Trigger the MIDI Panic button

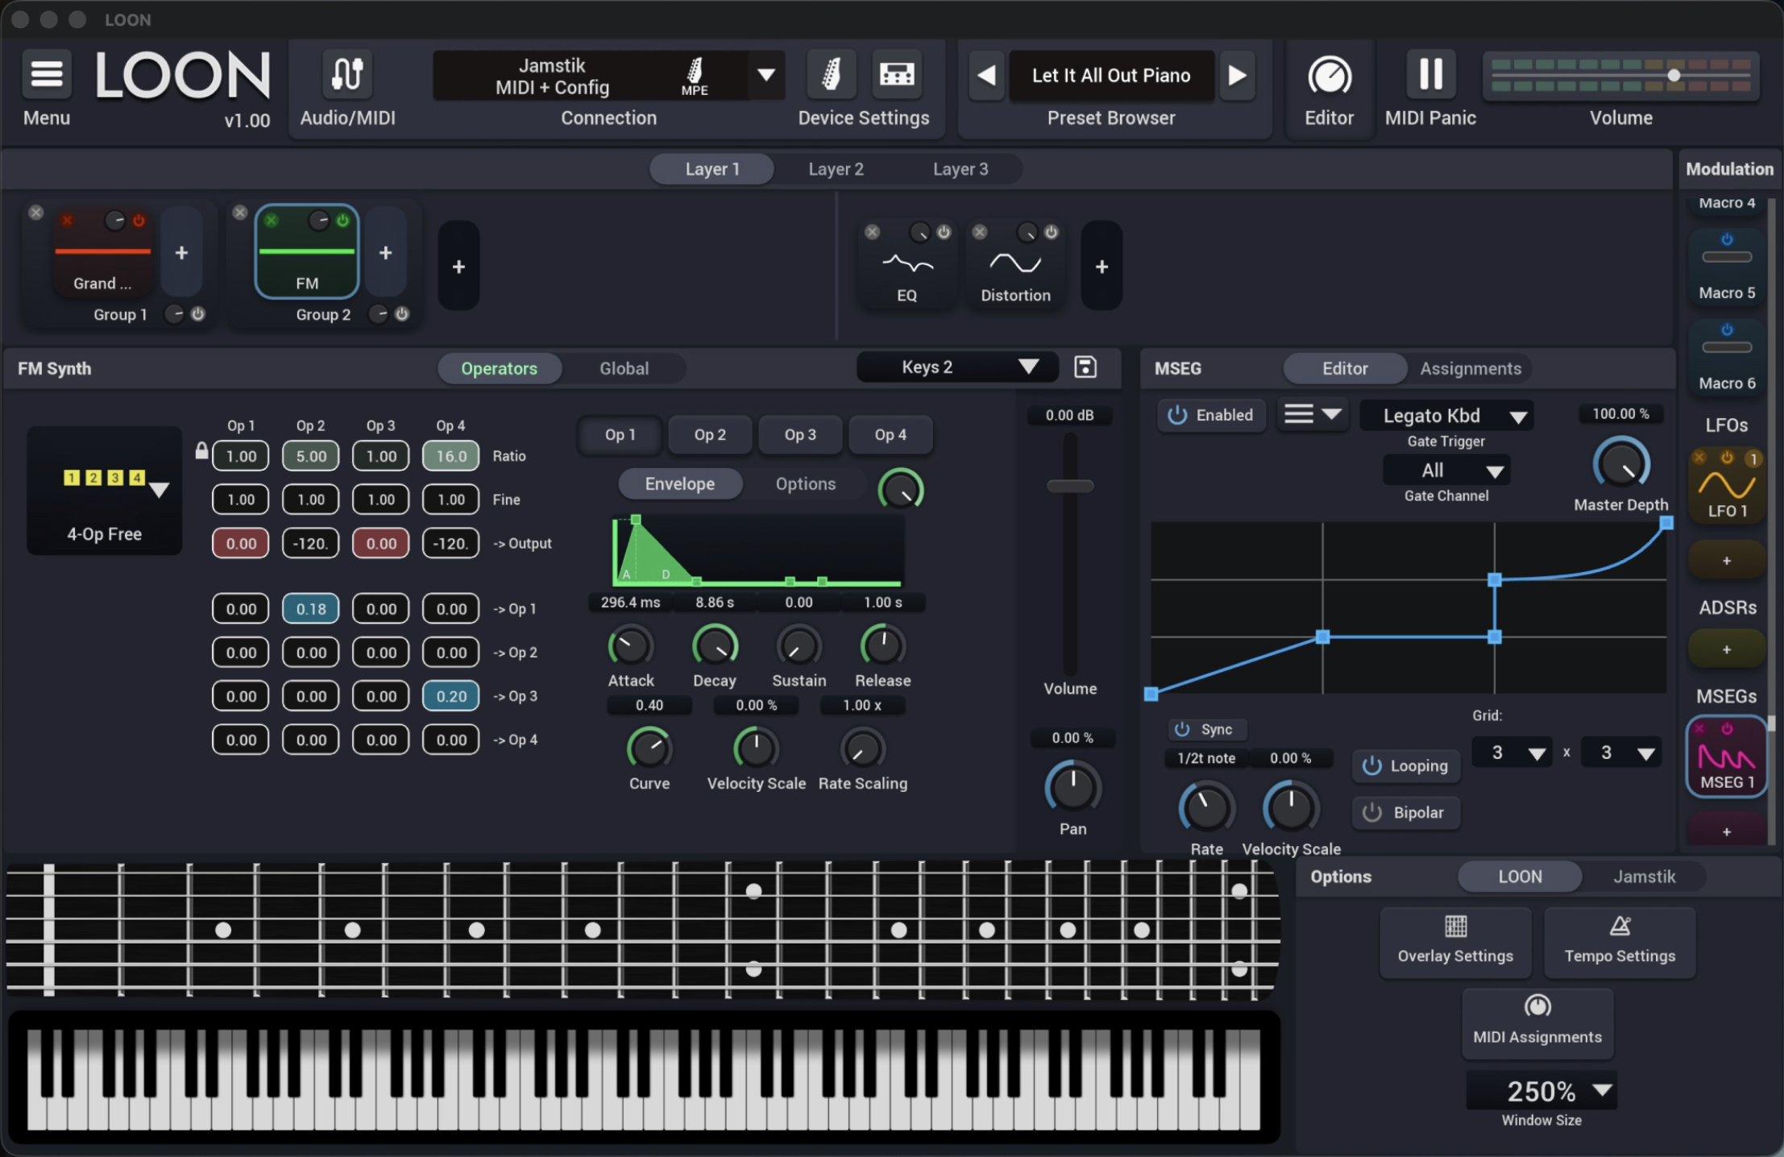point(1430,74)
